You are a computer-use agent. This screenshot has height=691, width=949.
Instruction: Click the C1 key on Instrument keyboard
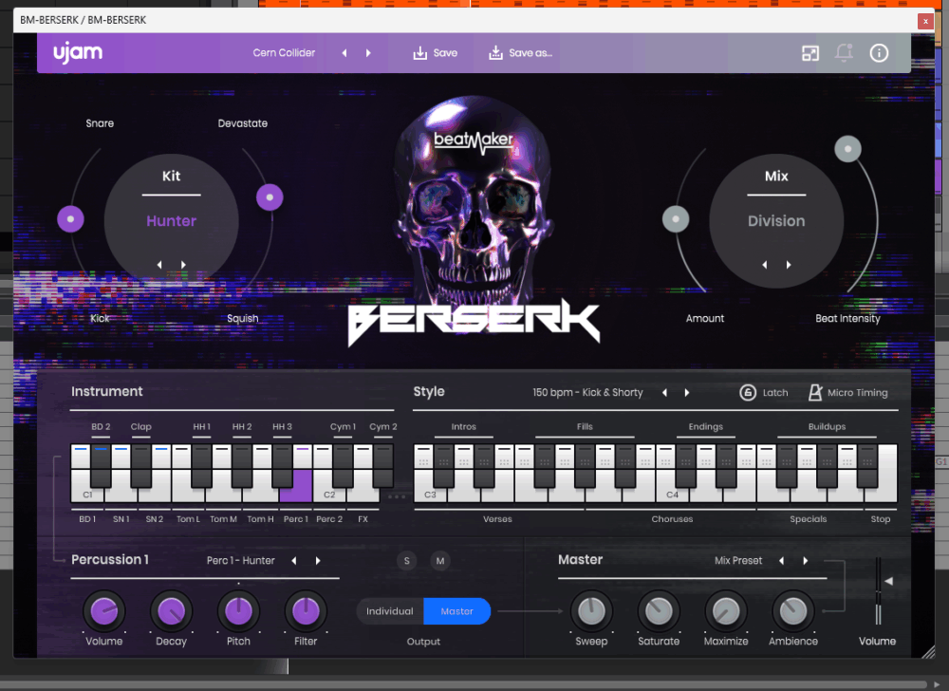(87, 494)
